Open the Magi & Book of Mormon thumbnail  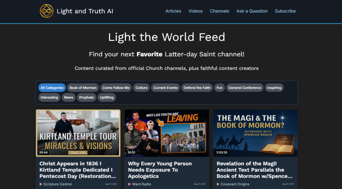(x=255, y=133)
